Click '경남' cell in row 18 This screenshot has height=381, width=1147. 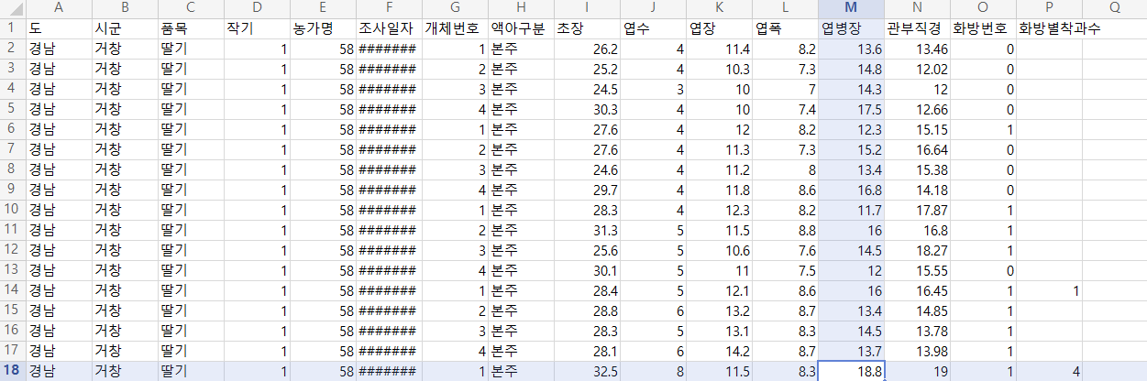(x=59, y=371)
